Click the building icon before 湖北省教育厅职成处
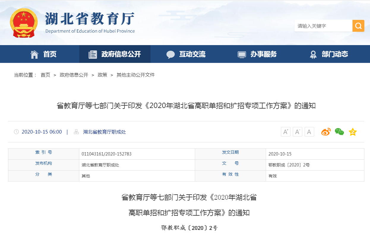The width and height of the screenshot is (370, 240). point(76,132)
